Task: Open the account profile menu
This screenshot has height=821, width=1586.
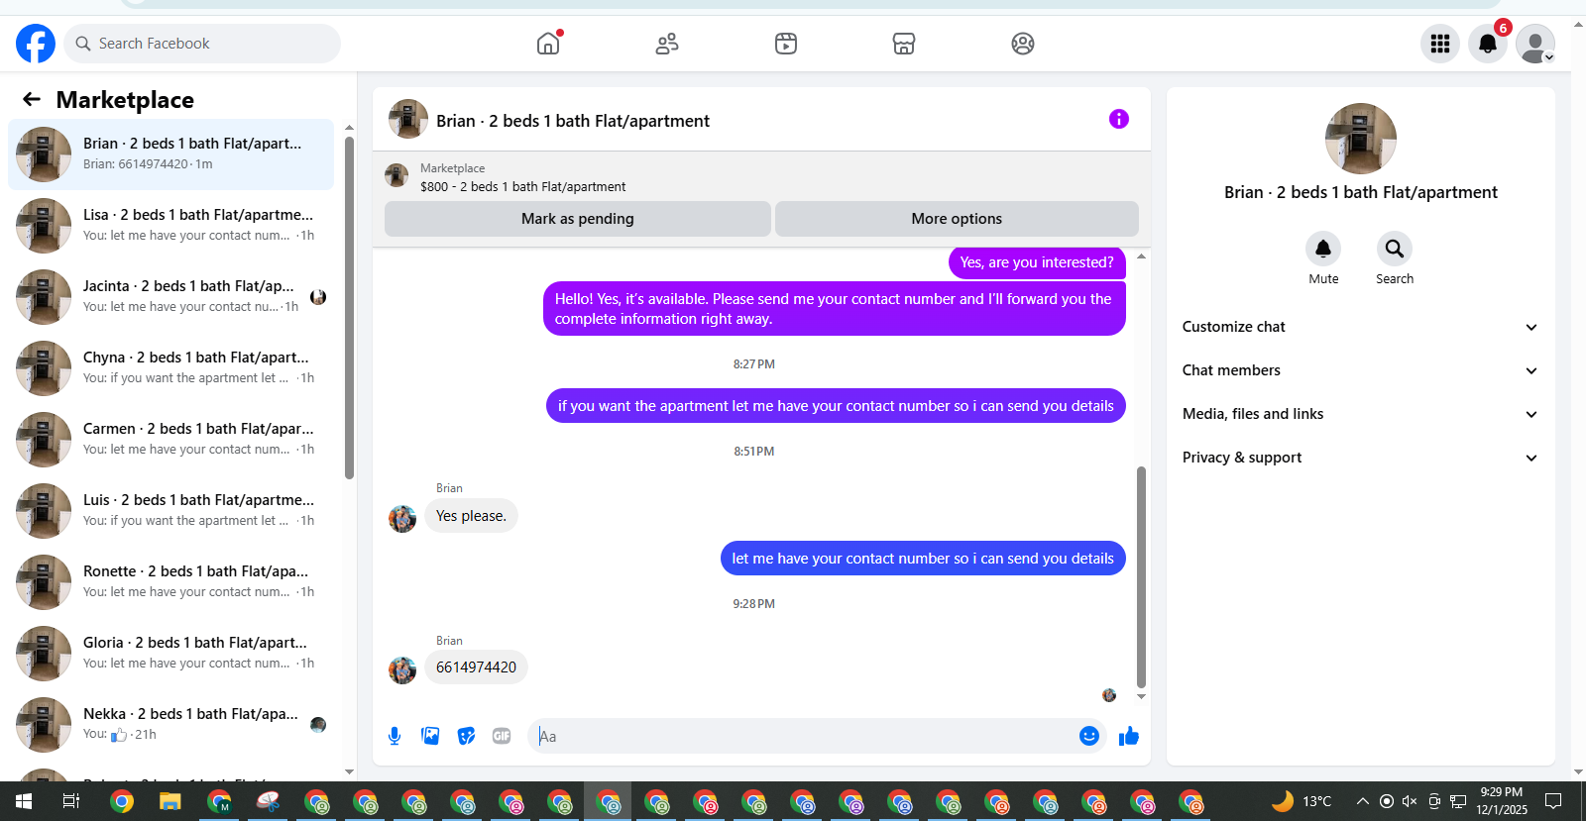Action: 1535,44
